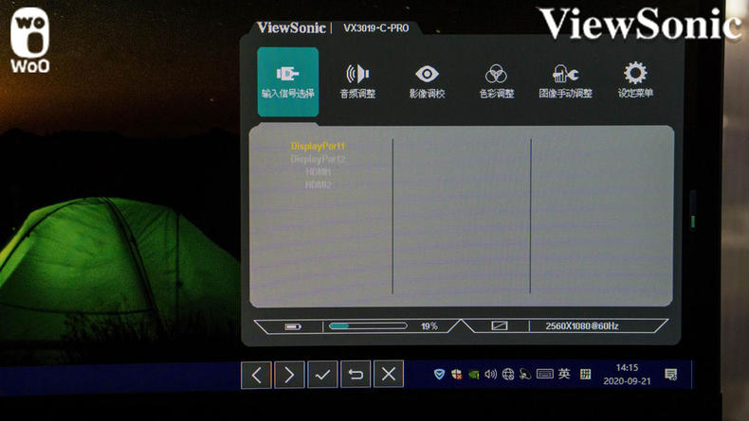Open the blue shield security tray icon
The width and height of the screenshot is (749, 421).
pos(439,375)
